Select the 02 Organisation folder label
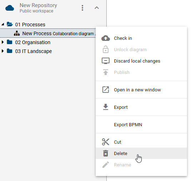192x181 pixels. coord(33,42)
